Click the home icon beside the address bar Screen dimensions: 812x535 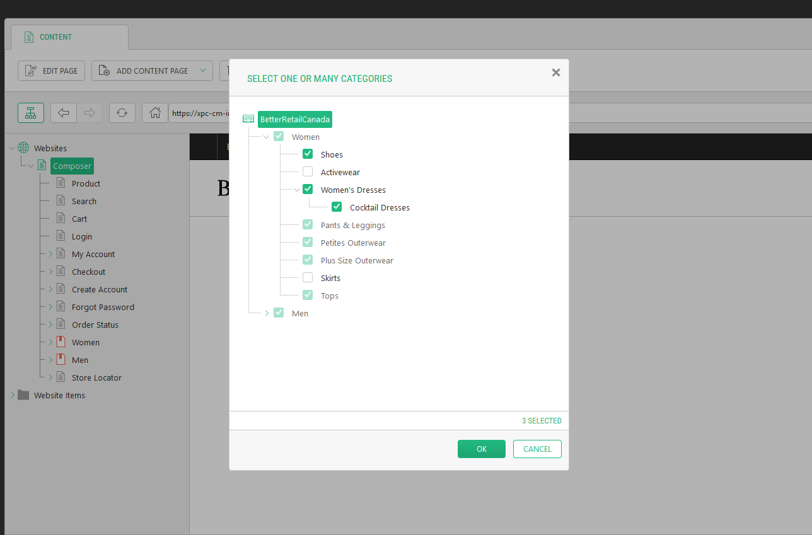pos(154,112)
